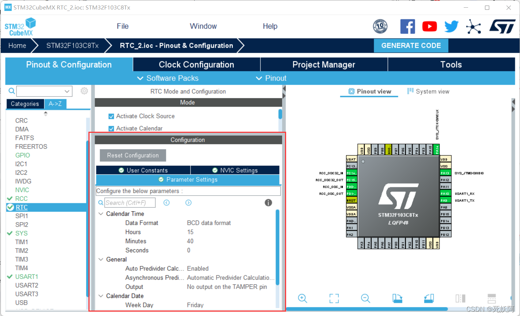Fit chip to screen in pinout view

tap(334, 298)
